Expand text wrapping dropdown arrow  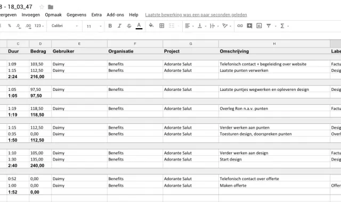(218, 26)
